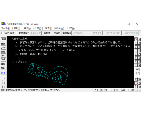
Task: Click the パイプカッター label text
Action: point(21,62)
